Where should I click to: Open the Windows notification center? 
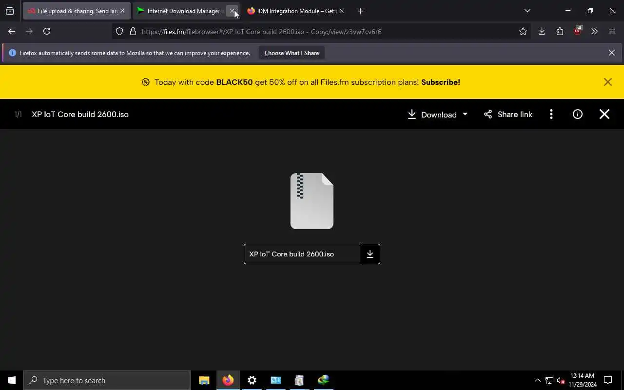pos(608,380)
